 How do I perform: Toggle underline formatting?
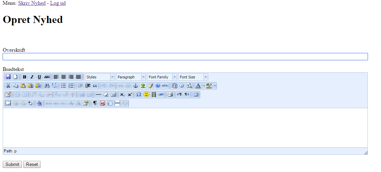[x=39, y=77]
